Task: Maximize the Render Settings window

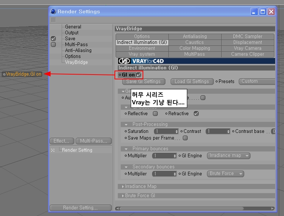Action: (263, 12)
